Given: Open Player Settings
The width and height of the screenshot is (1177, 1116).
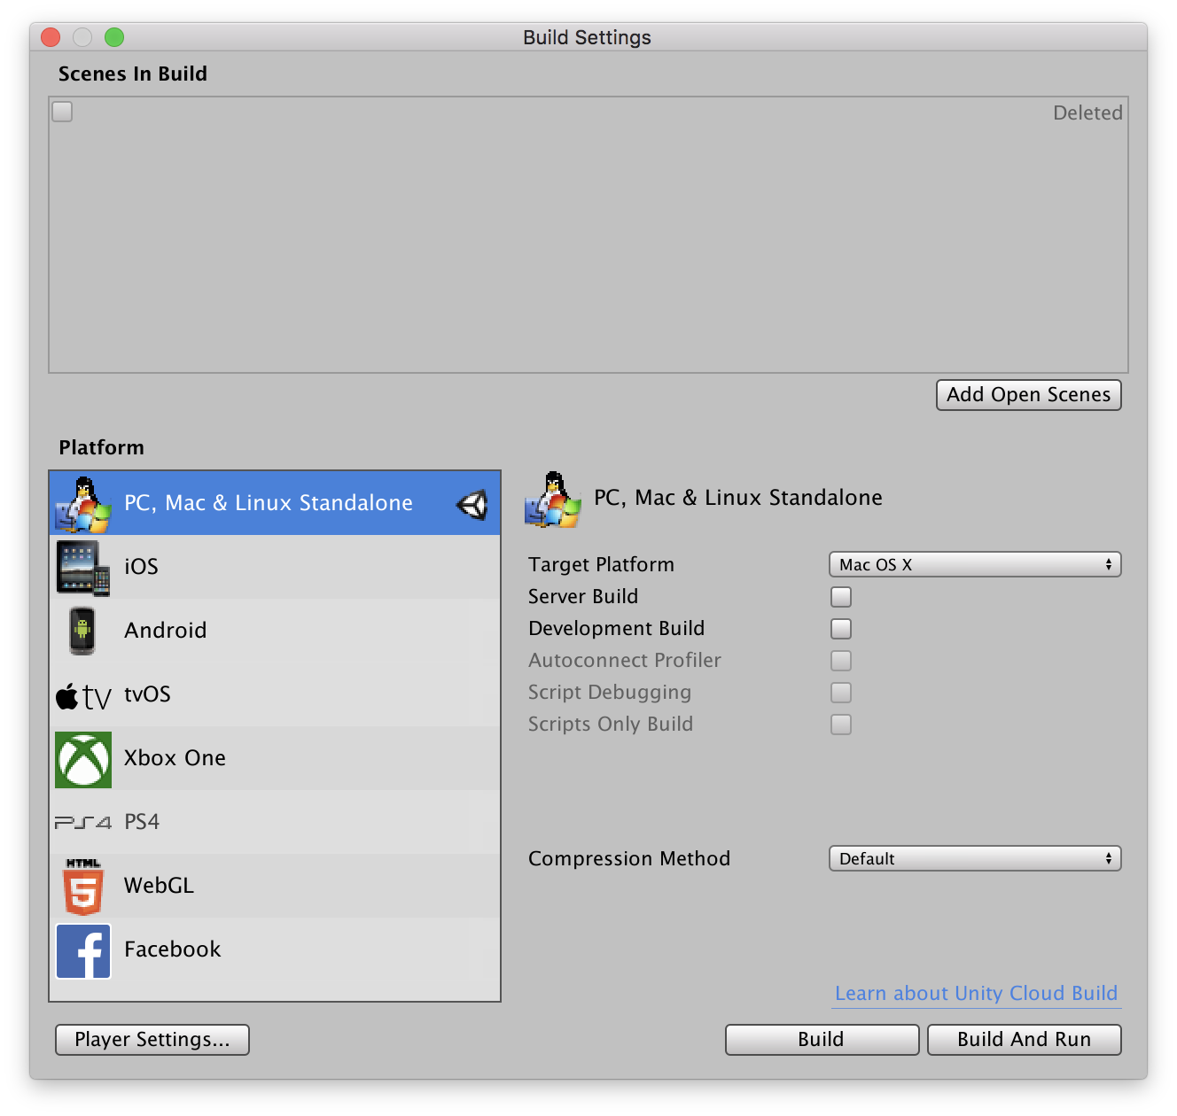Looking at the screenshot, I should (152, 1040).
